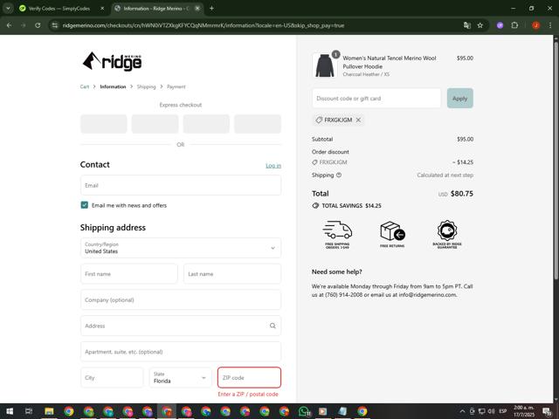Image resolution: width=559 pixels, height=419 pixels.
Task: Switch to Verify Codes SimplyCodes tab
Action: (59, 8)
